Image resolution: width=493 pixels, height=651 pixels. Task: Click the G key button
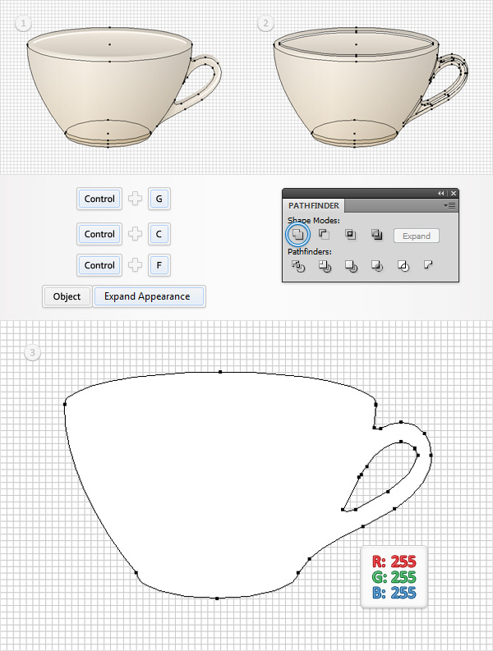click(159, 199)
